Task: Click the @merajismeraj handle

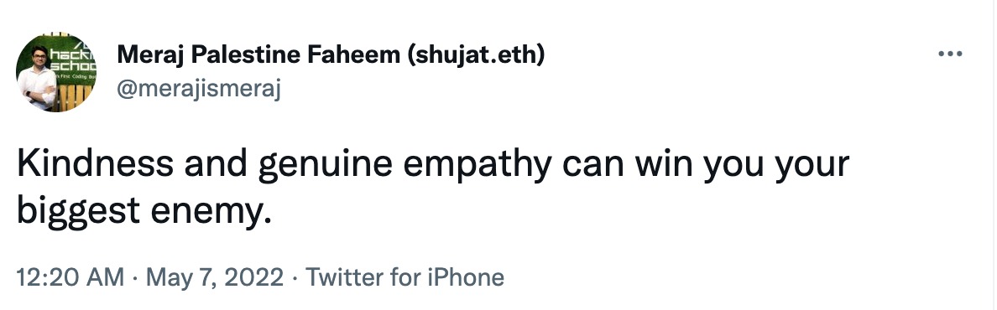Action: [199, 90]
